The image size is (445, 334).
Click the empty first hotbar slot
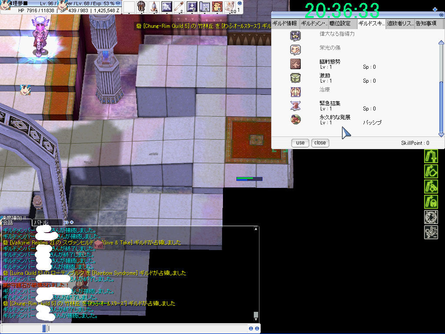tap(129, 7)
